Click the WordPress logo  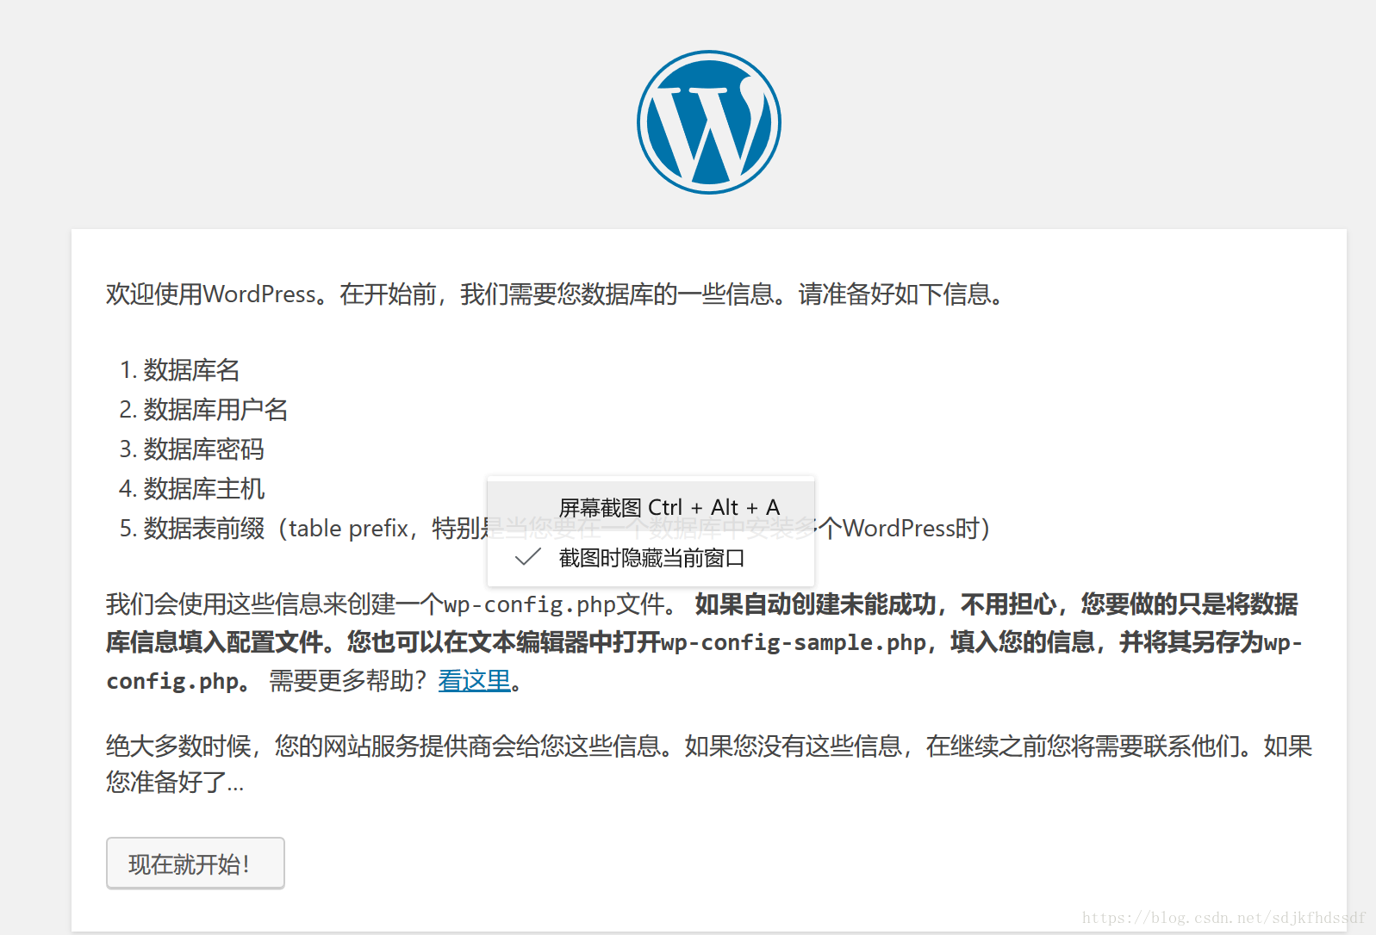(708, 122)
